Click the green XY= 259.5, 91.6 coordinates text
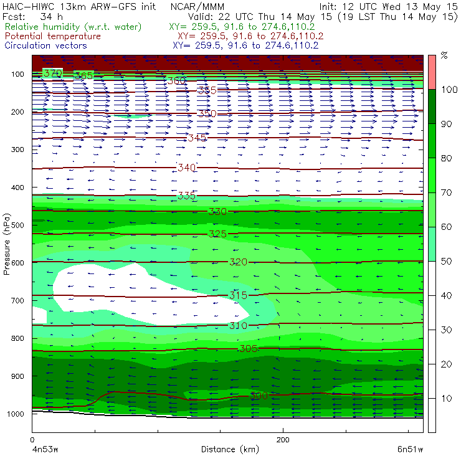 242,27
